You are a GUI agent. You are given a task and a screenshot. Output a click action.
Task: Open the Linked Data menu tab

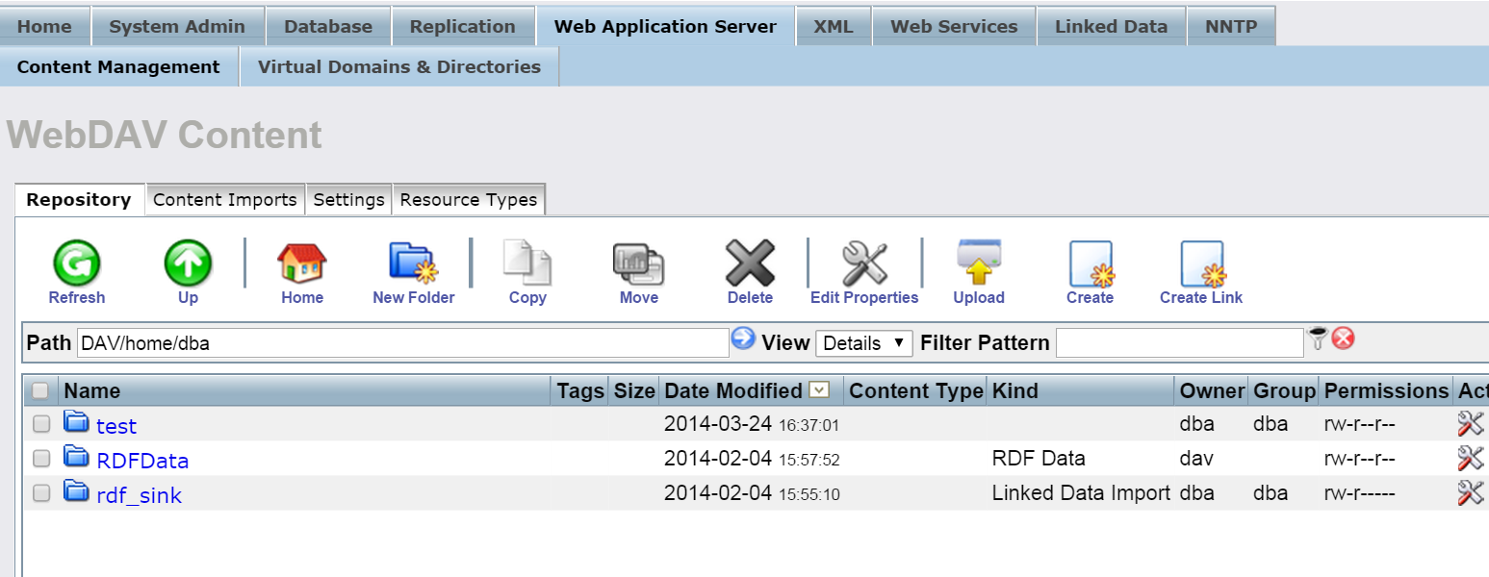(x=1111, y=26)
